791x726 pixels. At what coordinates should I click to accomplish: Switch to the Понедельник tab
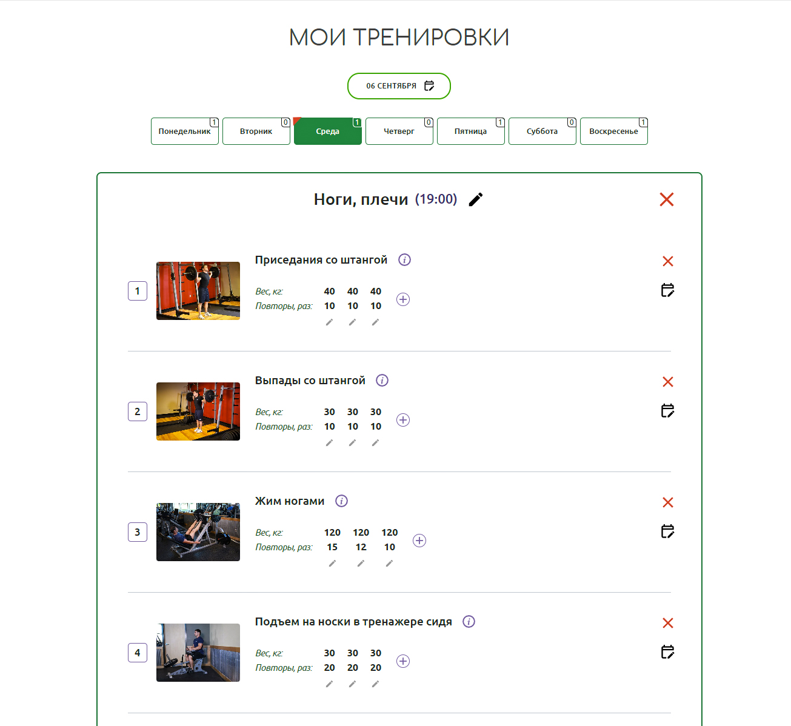click(185, 132)
